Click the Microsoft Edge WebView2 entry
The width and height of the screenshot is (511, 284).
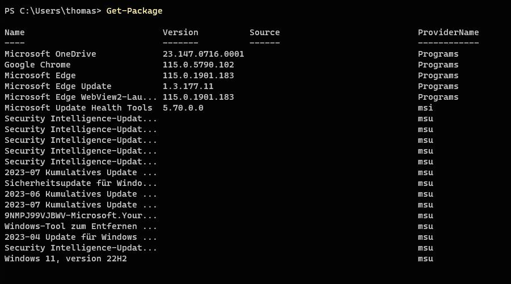pos(81,98)
